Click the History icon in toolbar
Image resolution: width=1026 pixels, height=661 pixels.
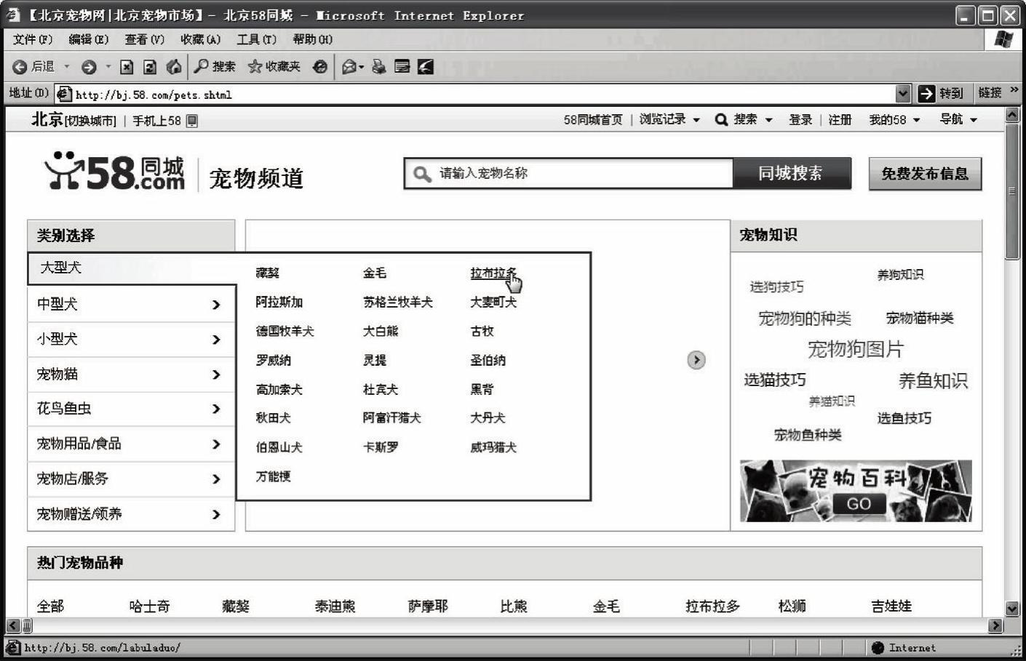(x=320, y=67)
